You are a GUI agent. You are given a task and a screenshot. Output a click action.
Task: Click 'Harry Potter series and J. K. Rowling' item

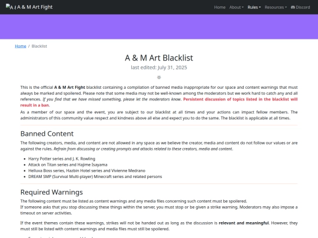point(62,159)
